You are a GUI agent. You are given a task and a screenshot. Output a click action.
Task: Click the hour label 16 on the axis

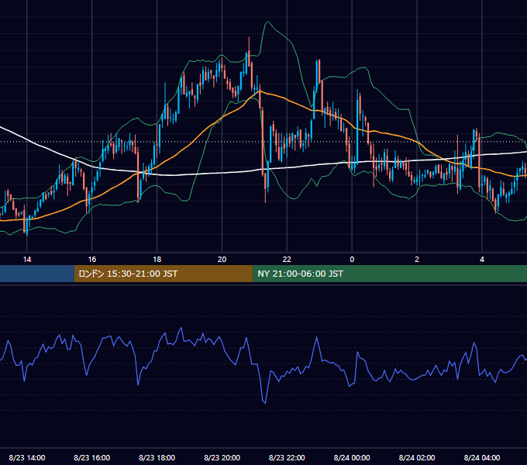click(x=91, y=260)
